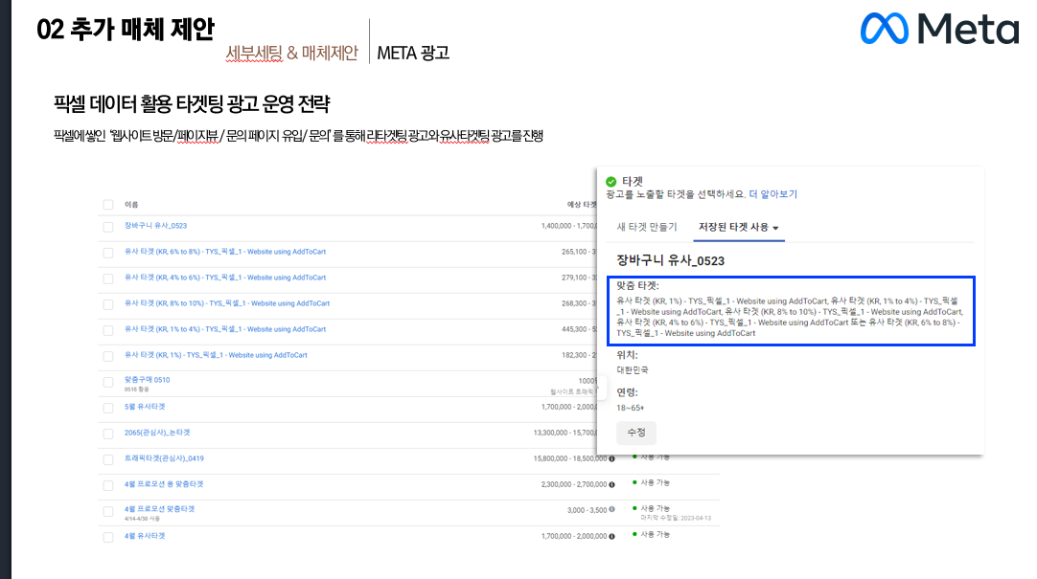Click the info icon beside 3,000 - 3,500
Viewport: 1037px width, 579px height.
[611, 510]
